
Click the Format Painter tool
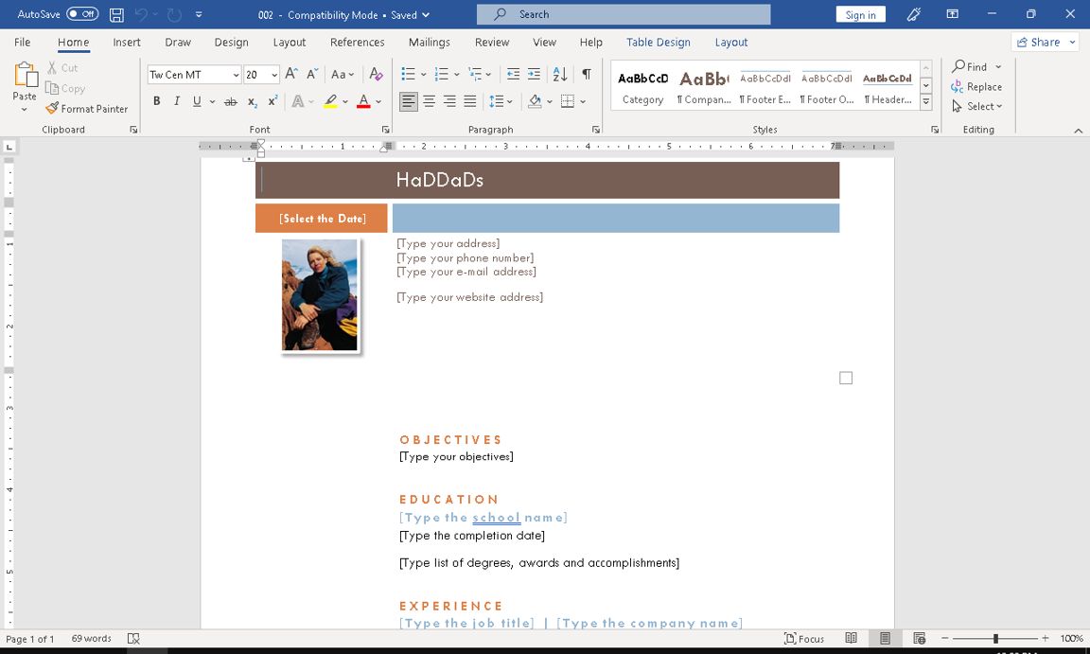[x=87, y=109]
